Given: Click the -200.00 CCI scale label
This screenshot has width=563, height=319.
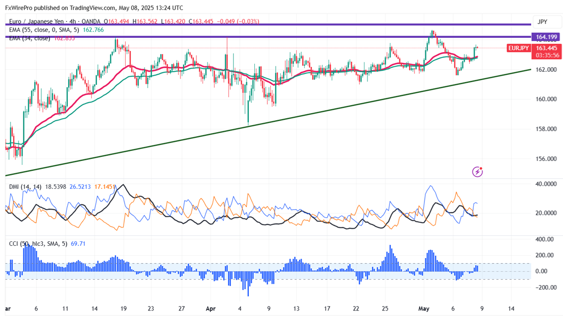Looking at the screenshot, I should click(x=545, y=288).
